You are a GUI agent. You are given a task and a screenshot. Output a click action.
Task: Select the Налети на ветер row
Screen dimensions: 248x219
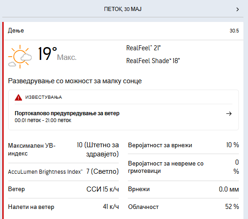point(63,207)
